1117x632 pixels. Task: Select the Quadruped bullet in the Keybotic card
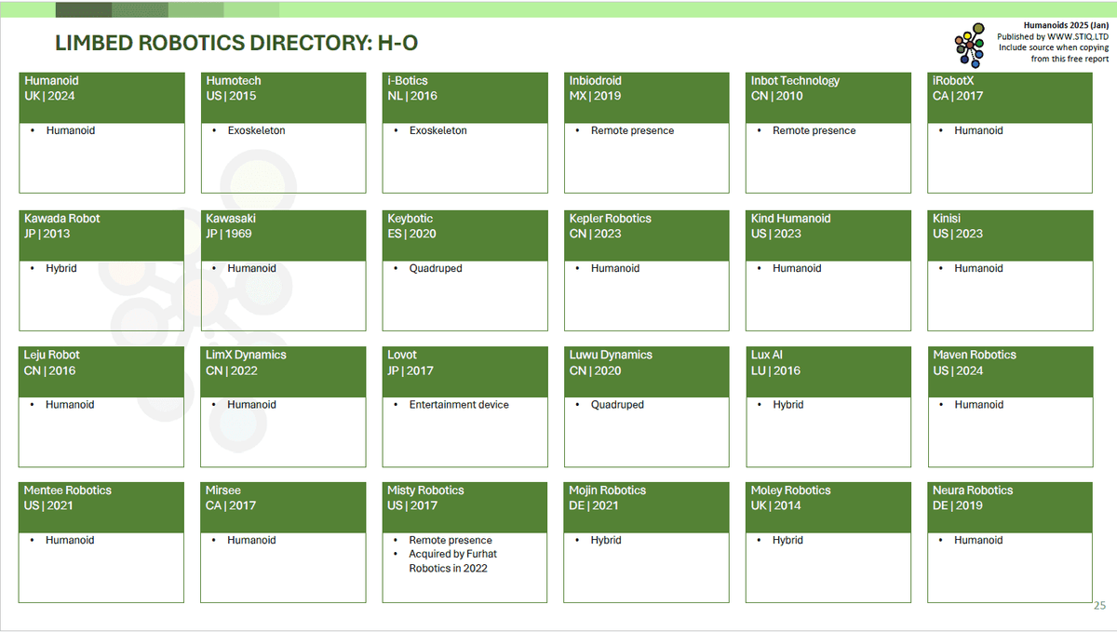436,268
